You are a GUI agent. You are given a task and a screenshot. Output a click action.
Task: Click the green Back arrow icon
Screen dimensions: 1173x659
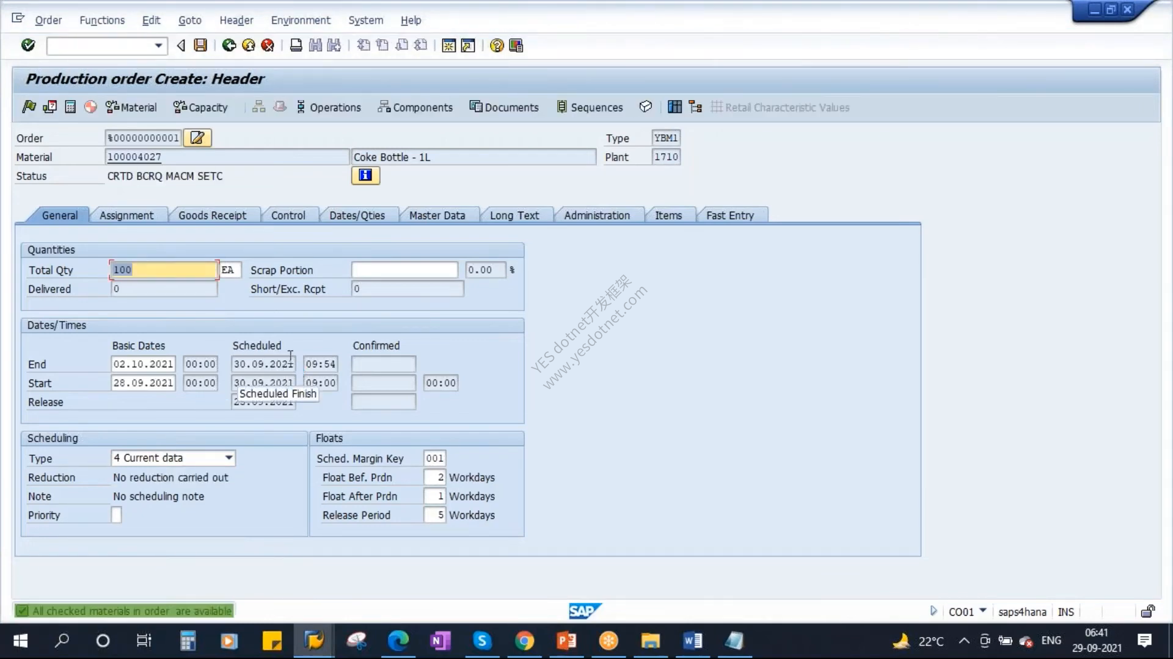[x=229, y=45]
